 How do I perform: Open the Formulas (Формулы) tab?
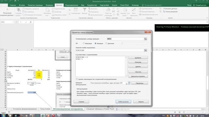click(x=49, y=5)
